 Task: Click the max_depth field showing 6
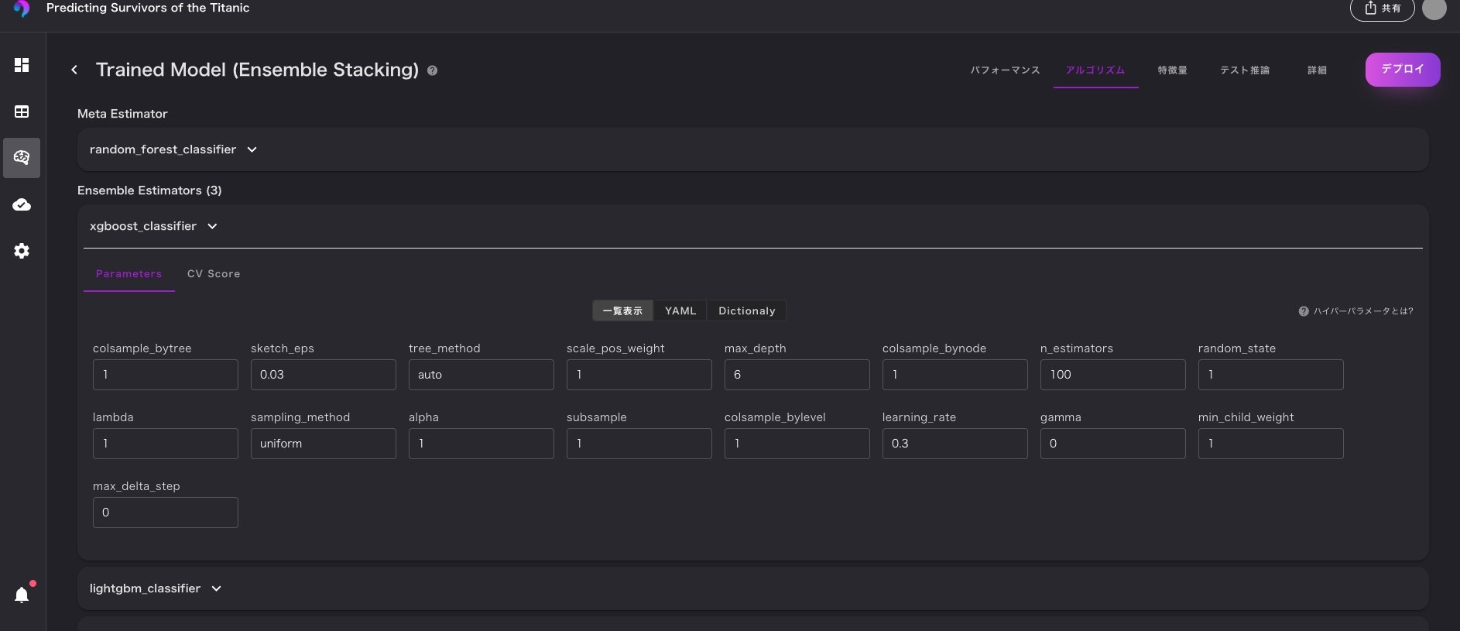click(x=797, y=375)
